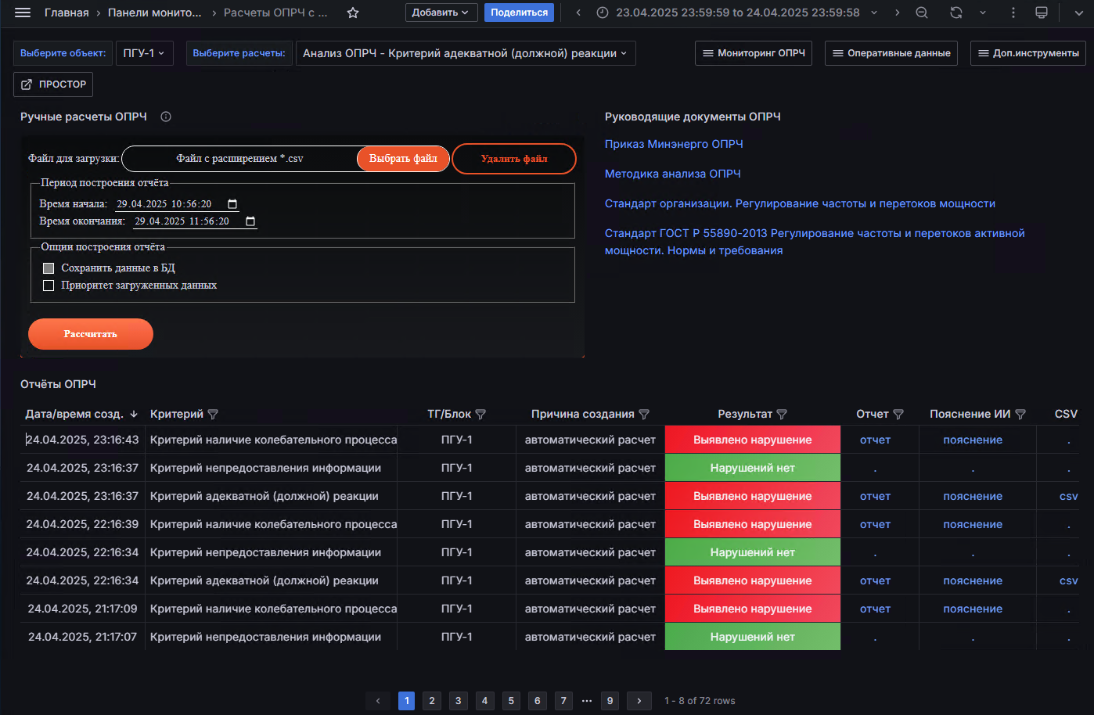Click the info icon beside Ручные расчеты ОПРЧ
This screenshot has width=1094, height=715.
[166, 117]
